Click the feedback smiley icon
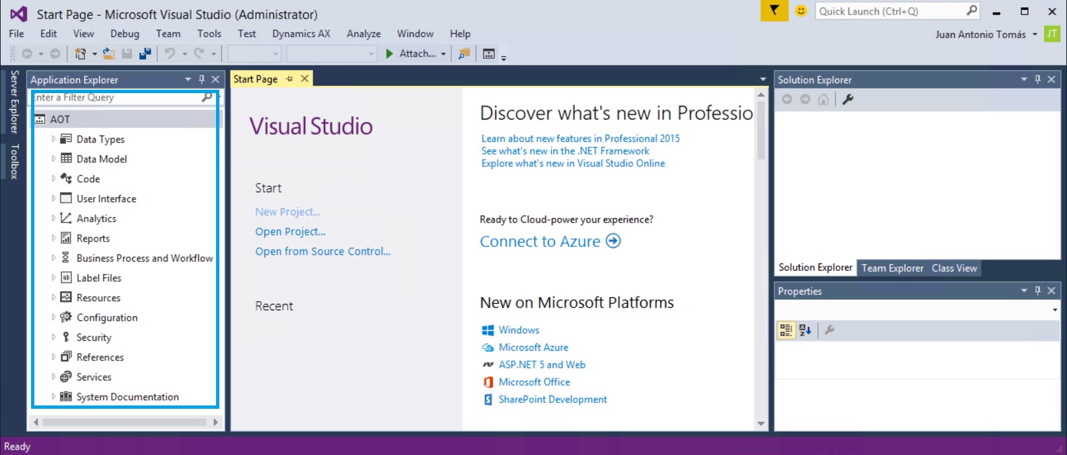 pos(801,11)
